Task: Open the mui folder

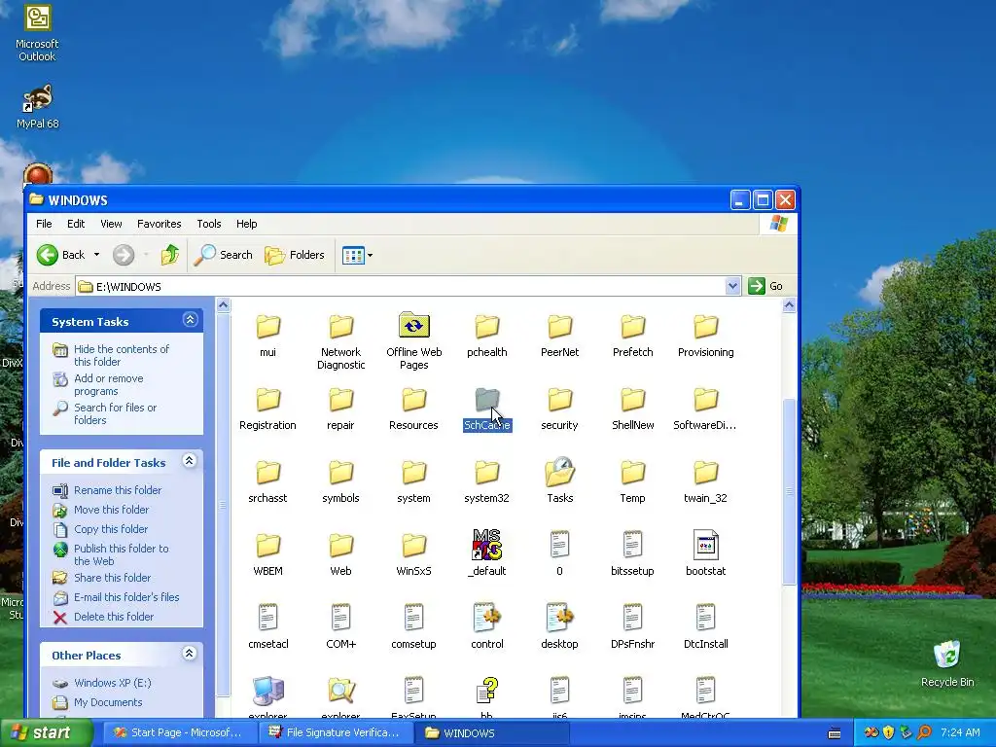Action: click(267, 337)
